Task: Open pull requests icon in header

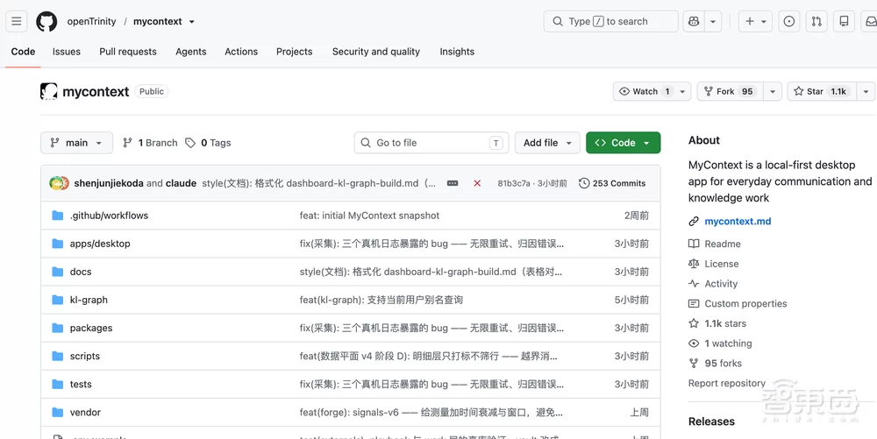Action: click(816, 21)
